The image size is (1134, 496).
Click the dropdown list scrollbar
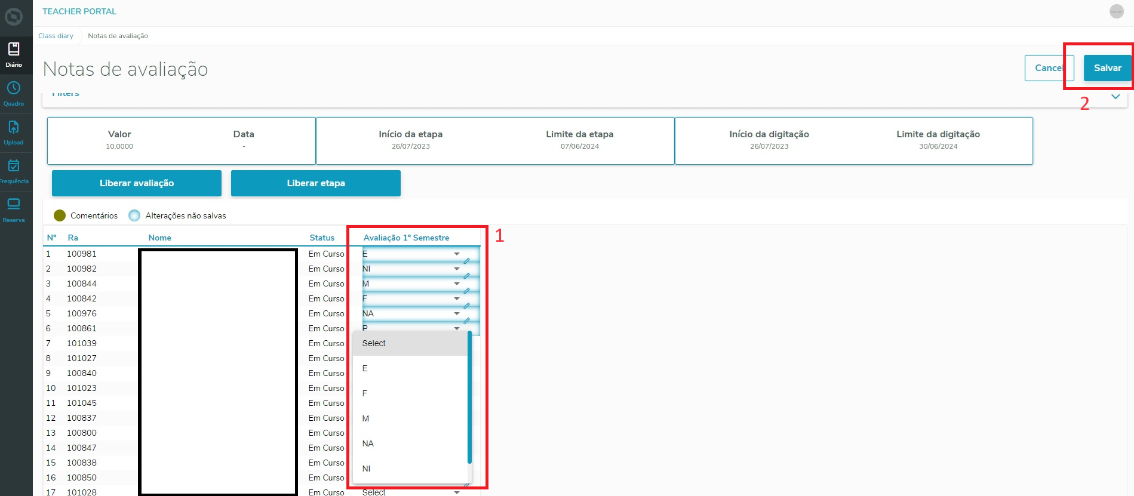pyautogui.click(x=469, y=397)
